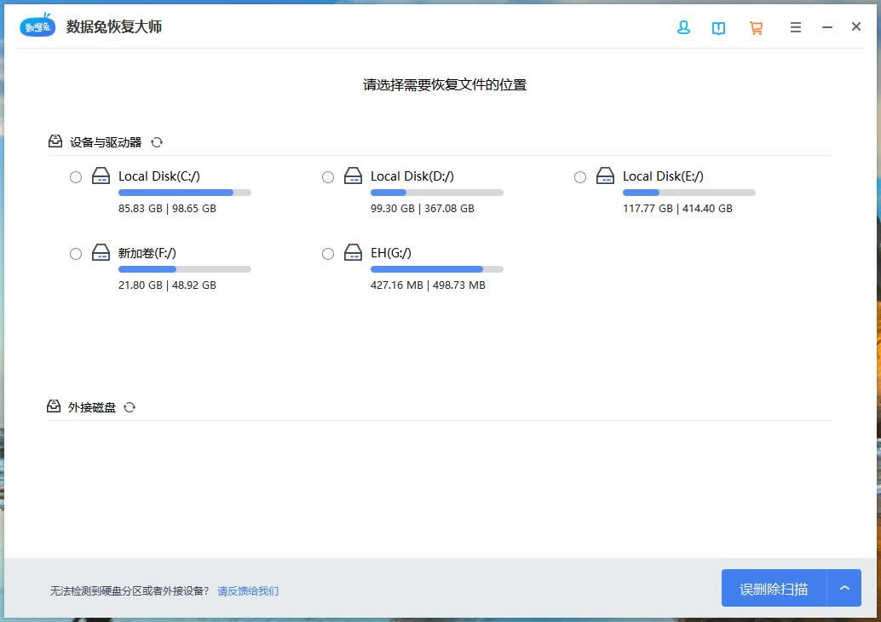The image size is (881, 622).
Task: Click the 请选择需要恢复文件的位置 heading
Action: (x=445, y=85)
